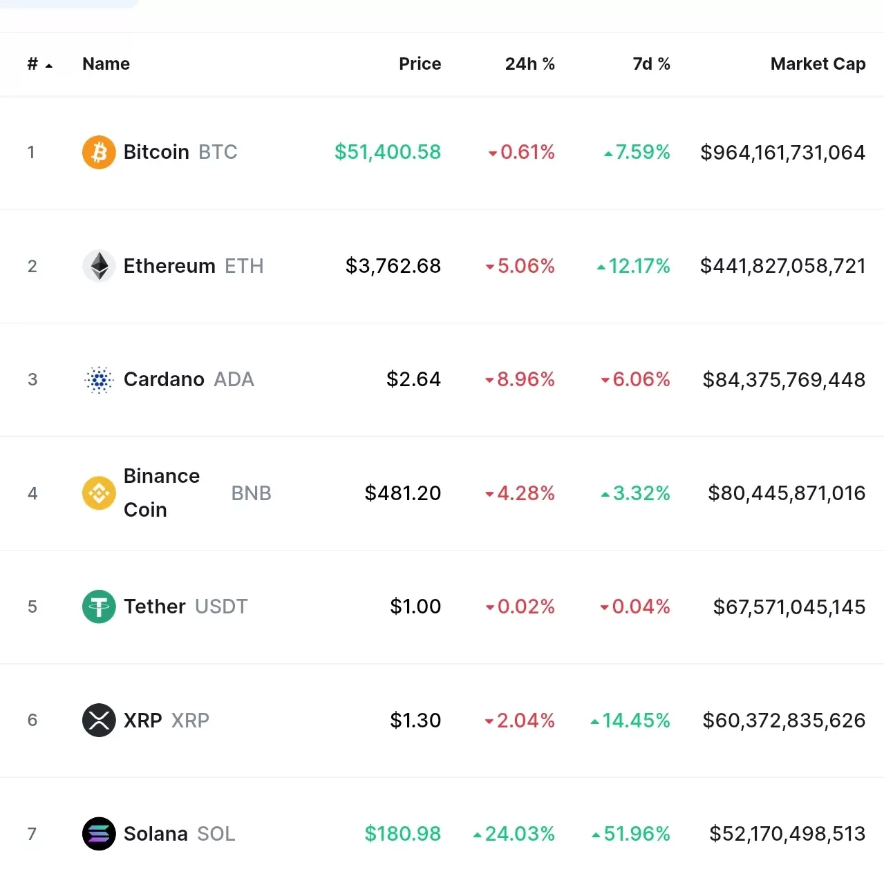
Task: Sort by 7d % column header
Action: coord(651,64)
